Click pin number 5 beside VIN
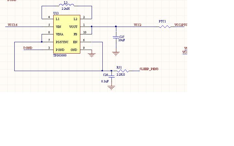This screenshot has width=234, height=146. coord(49,25)
